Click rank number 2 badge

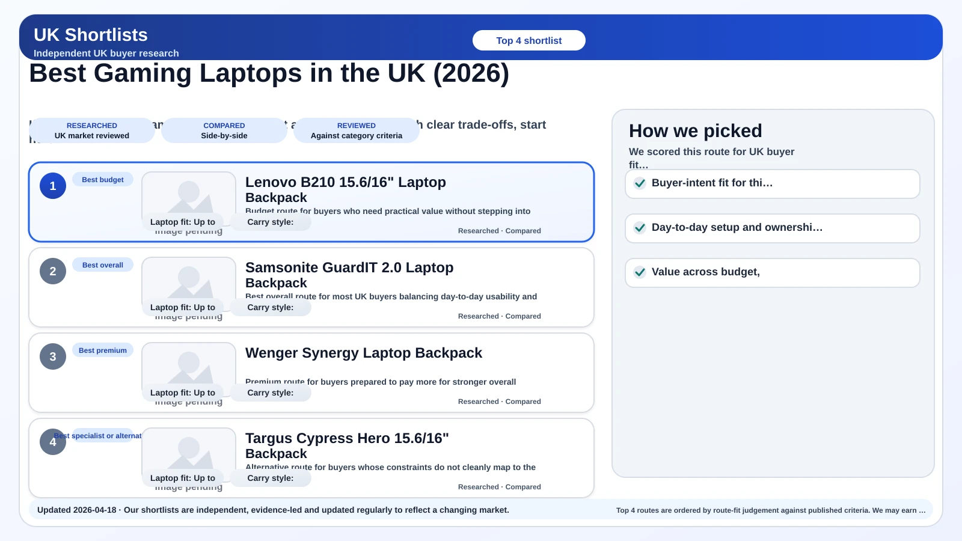click(x=53, y=271)
